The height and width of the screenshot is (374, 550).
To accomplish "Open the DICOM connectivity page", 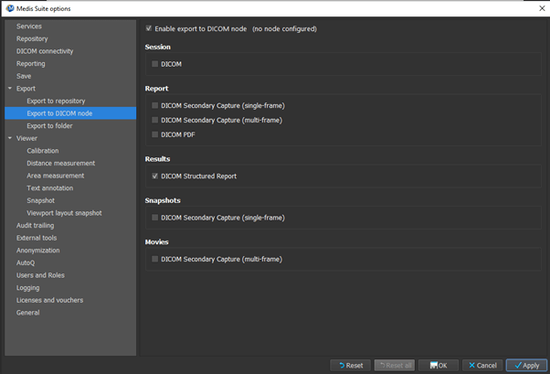I will point(45,51).
